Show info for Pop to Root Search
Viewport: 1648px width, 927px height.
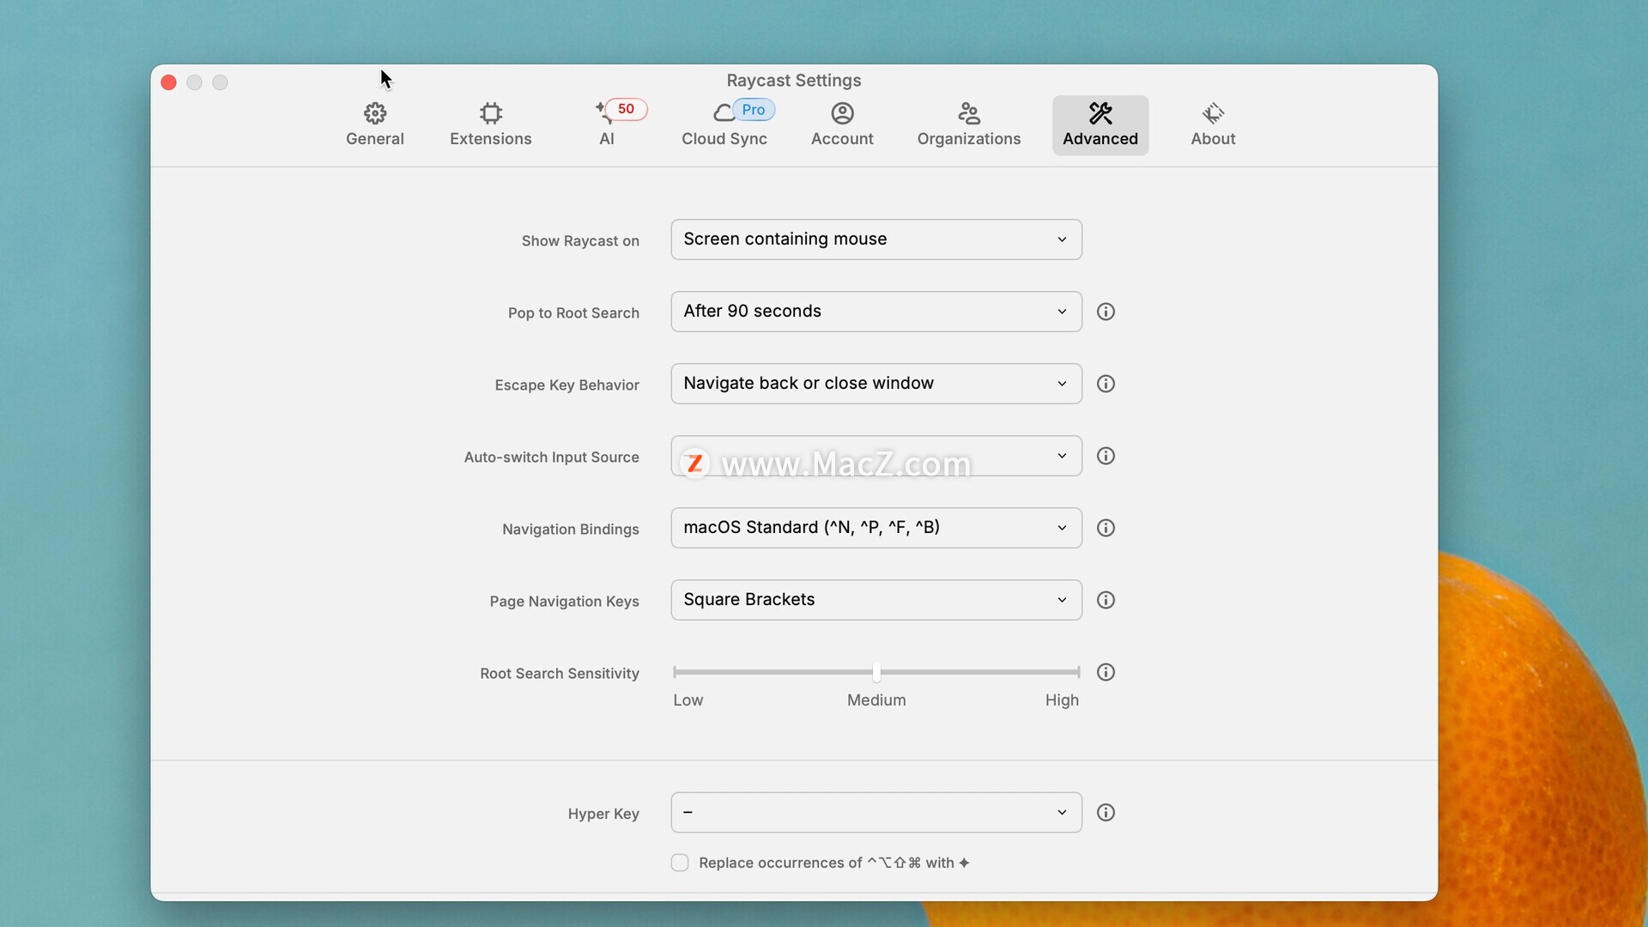[1106, 312]
